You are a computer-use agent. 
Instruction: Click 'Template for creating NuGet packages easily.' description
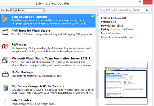[37, 76]
